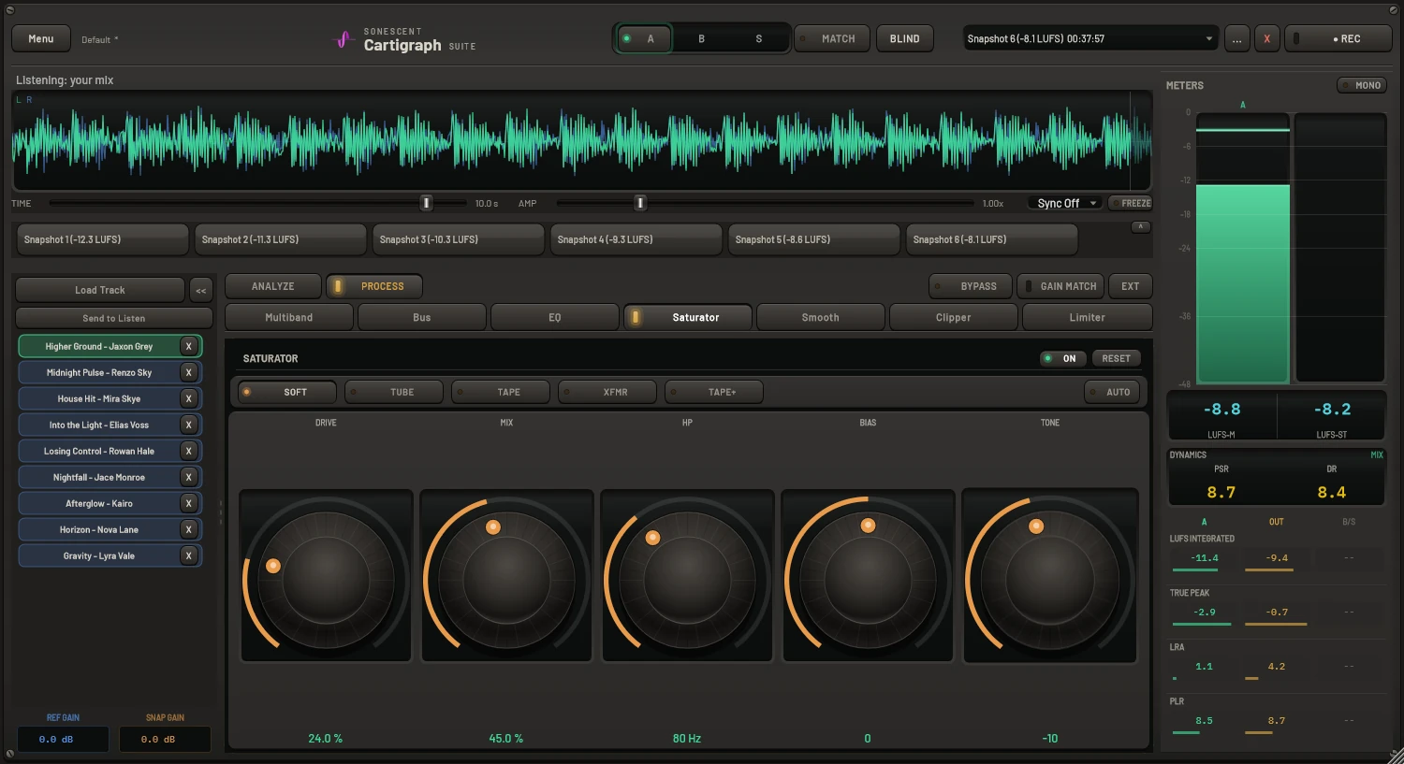Viewport: 1404px width, 764px height.
Task: Reset the saturator with RESET
Action: click(1117, 358)
